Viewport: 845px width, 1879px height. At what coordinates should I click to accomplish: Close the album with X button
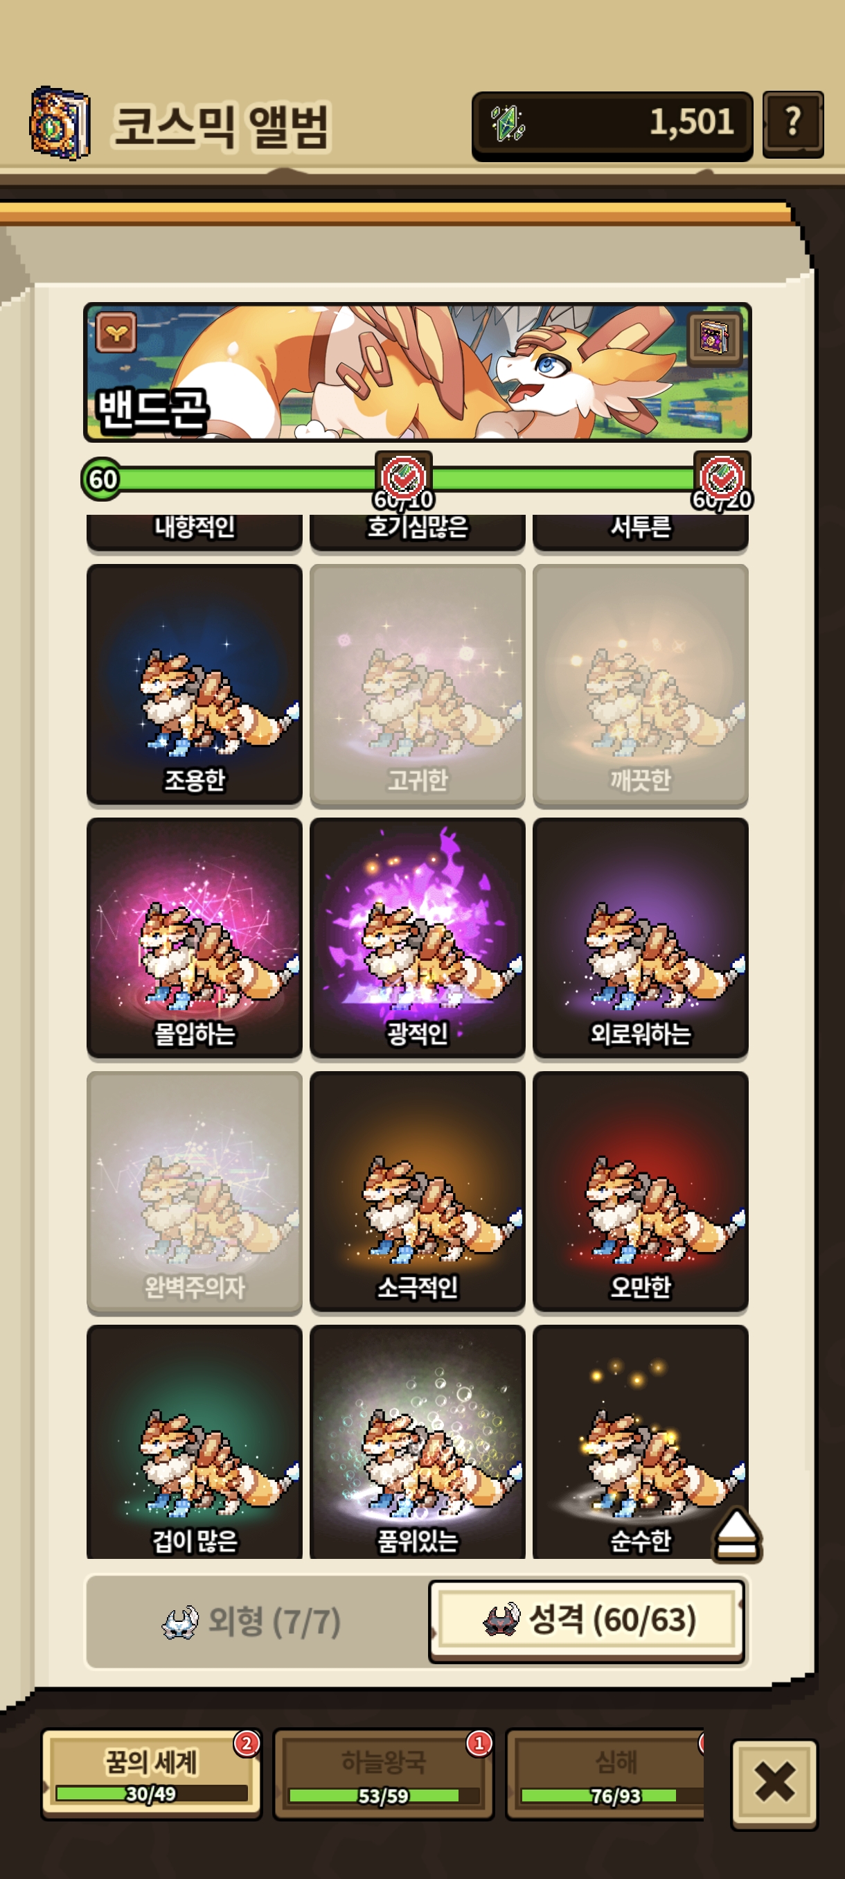[x=774, y=1783]
